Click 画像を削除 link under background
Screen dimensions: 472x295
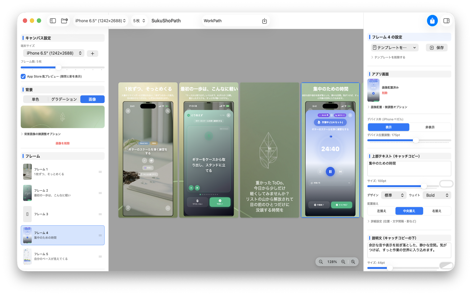(x=63, y=143)
